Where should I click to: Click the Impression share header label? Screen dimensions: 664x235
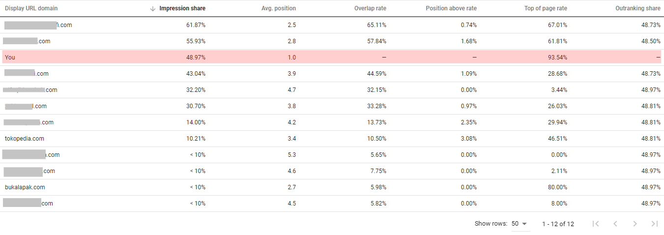click(182, 8)
